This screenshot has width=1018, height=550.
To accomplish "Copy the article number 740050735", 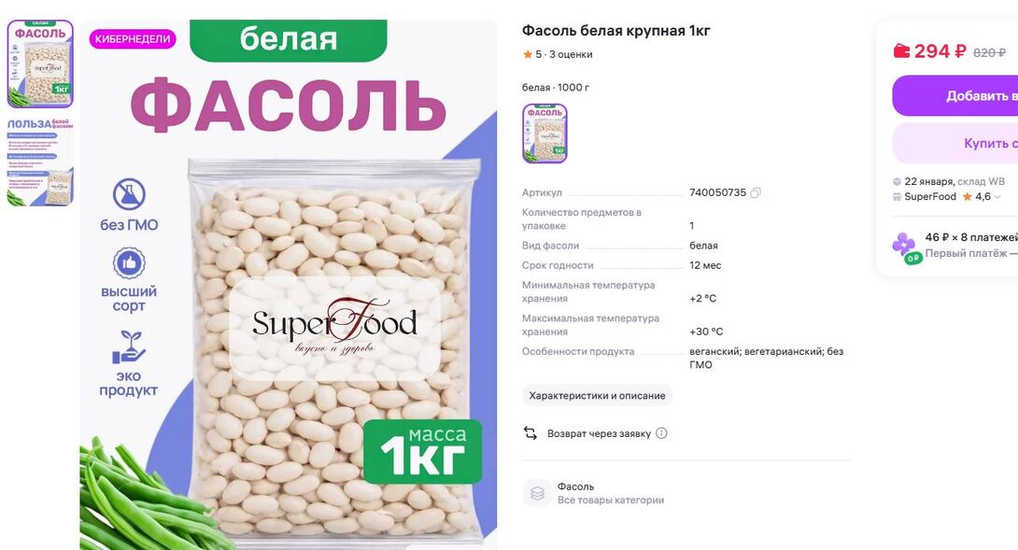I will click(755, 193).
